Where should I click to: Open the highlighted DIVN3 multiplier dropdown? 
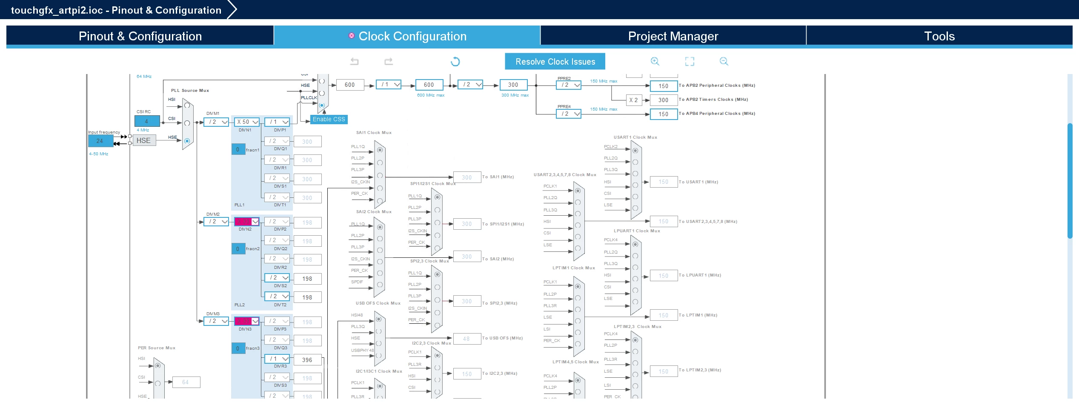click(247, 321)
